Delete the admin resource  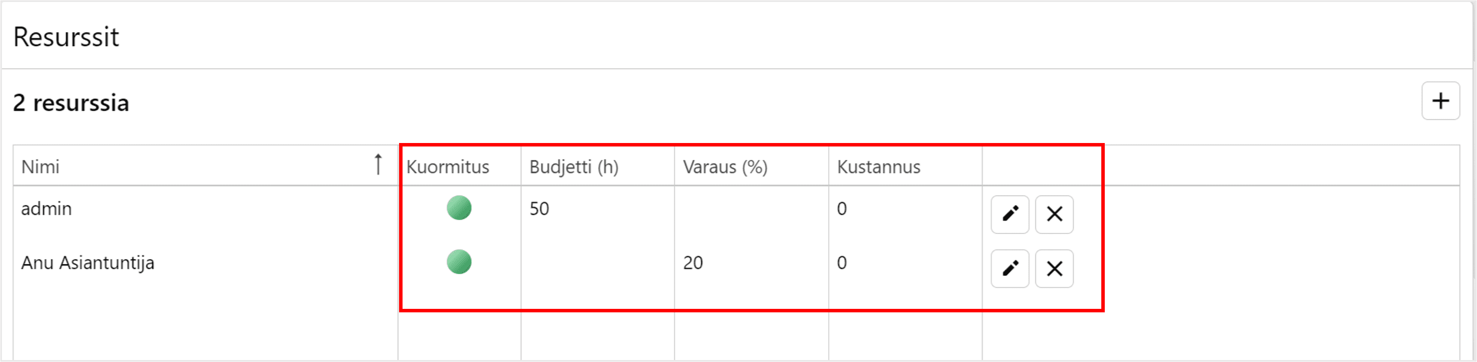click(x=1054, y=214)
